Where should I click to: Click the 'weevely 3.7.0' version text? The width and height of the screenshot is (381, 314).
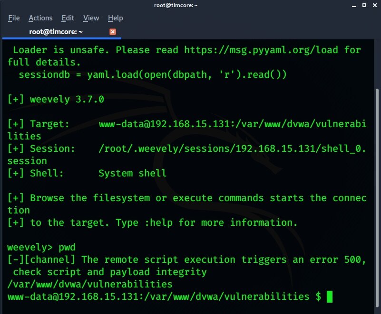[67, 99]
